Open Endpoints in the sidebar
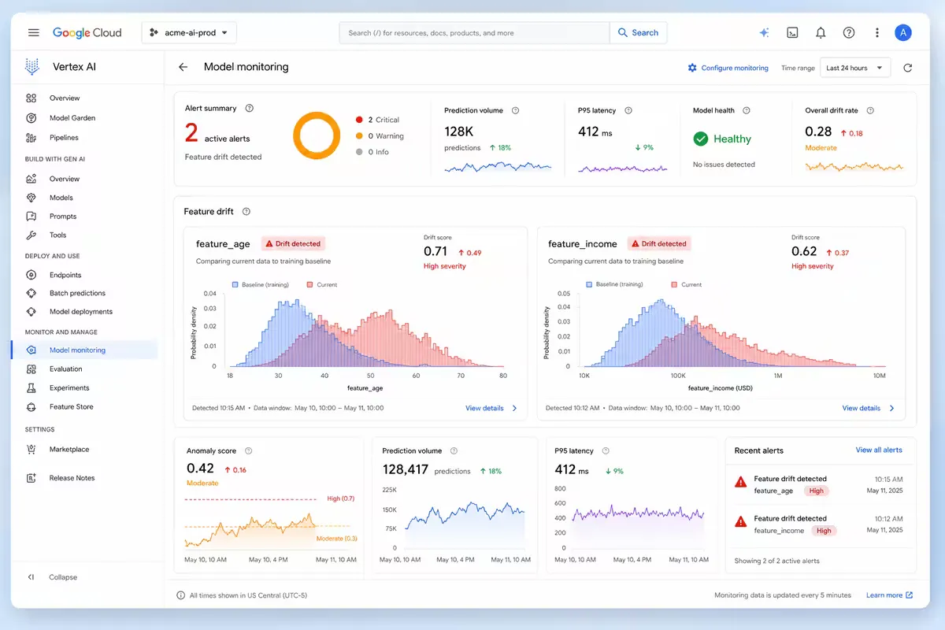 coord(84,275)
